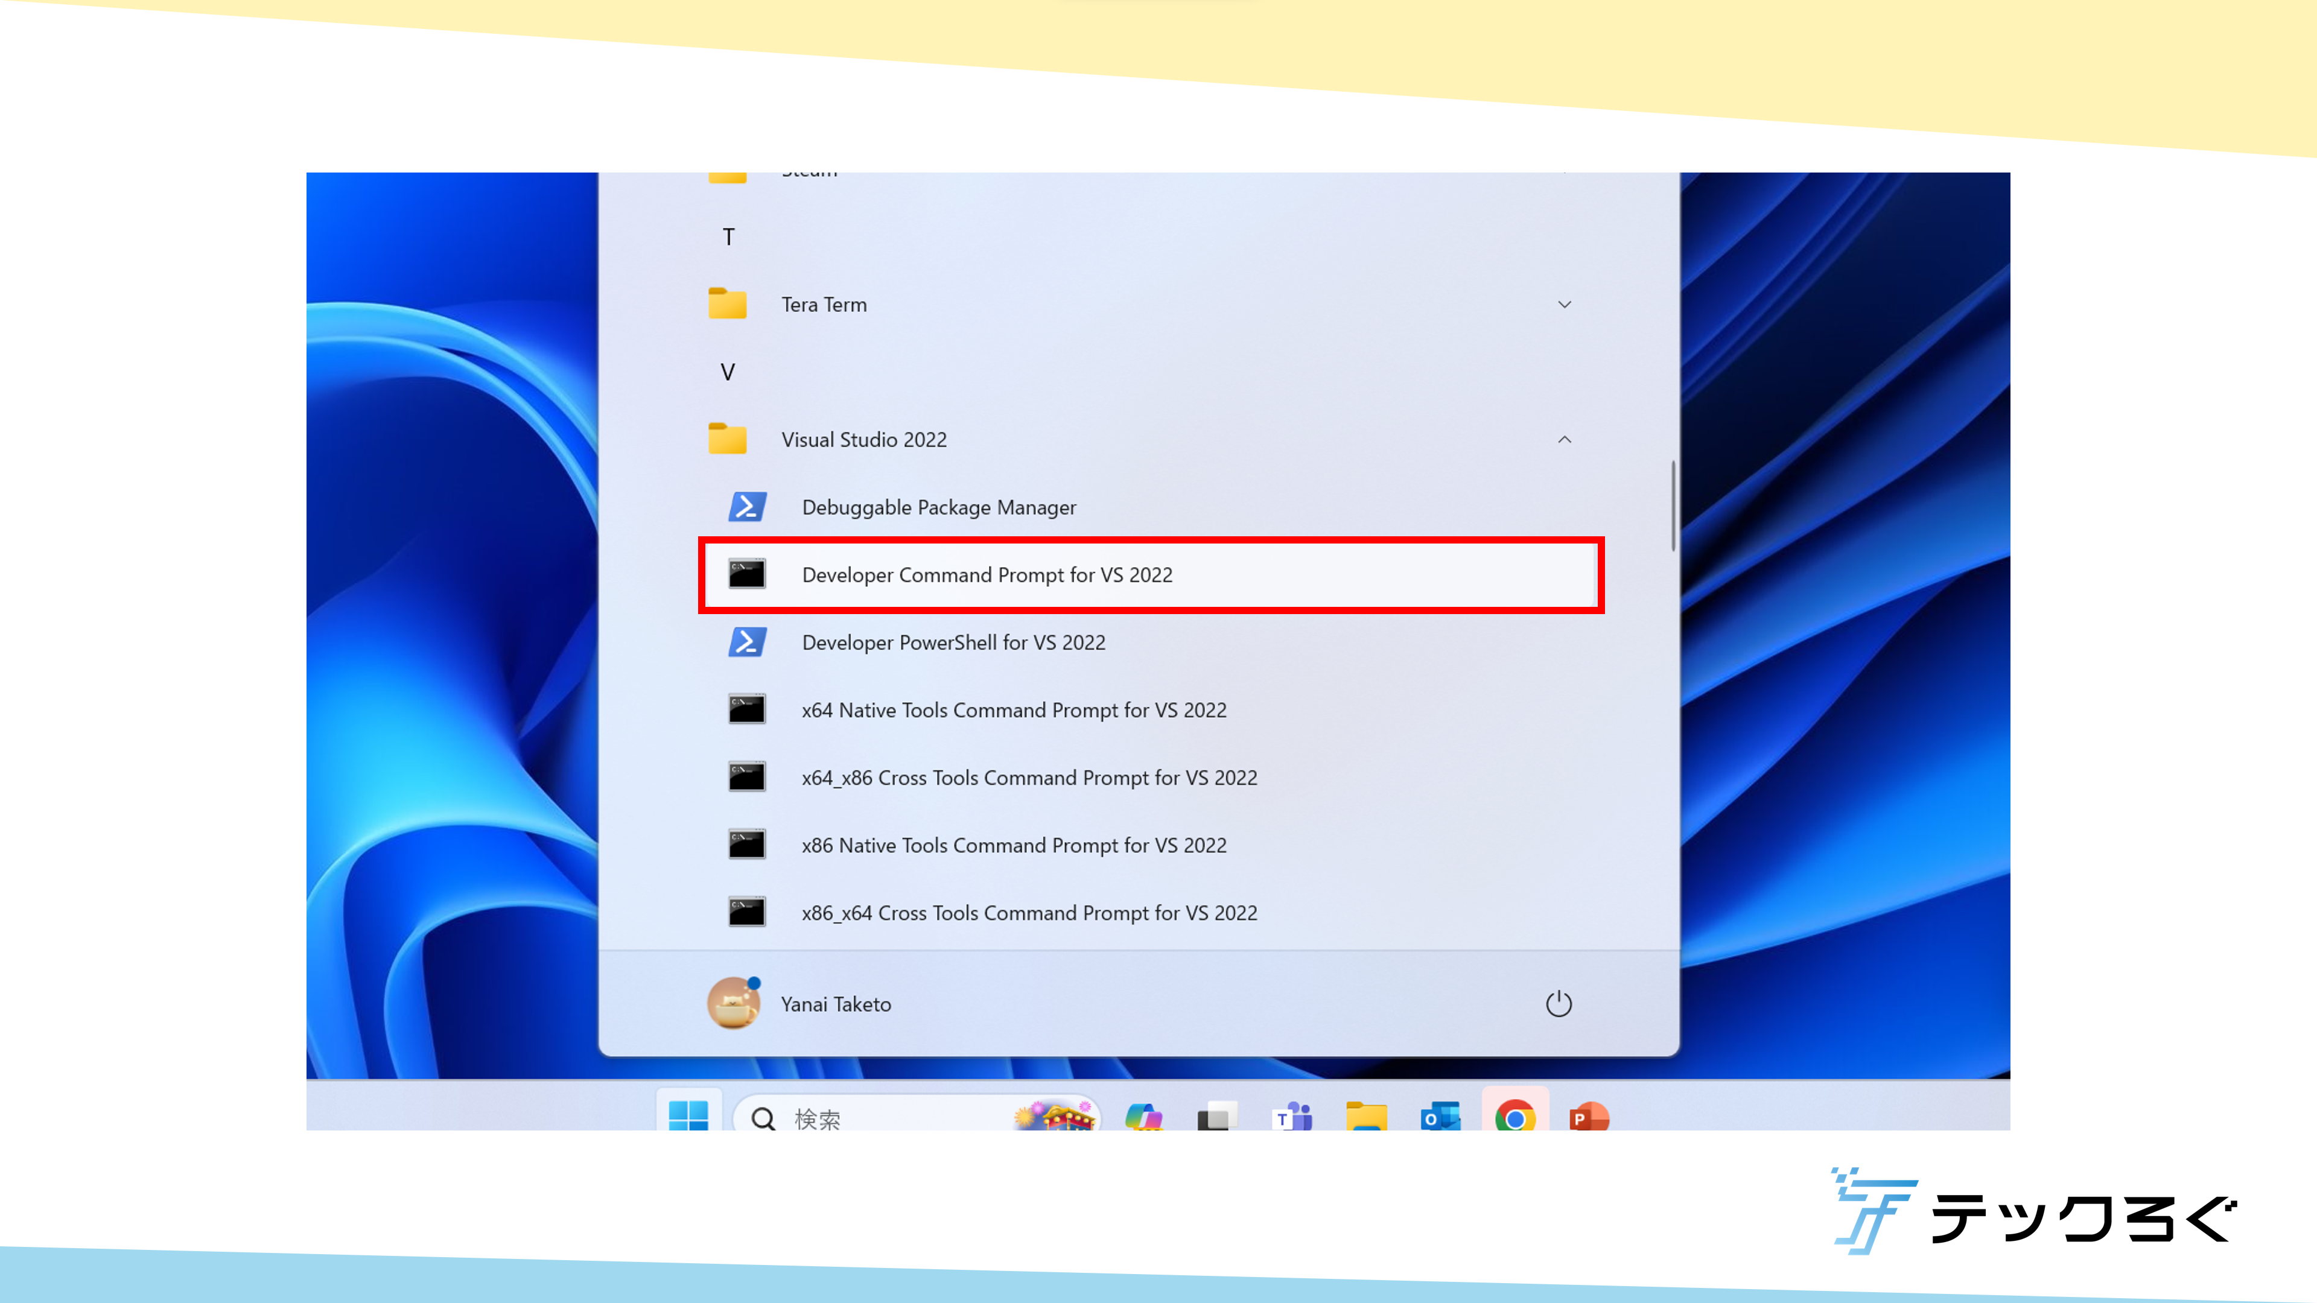Click the Tera Term folder icon

pyautogui.click(x=726, y=304)
